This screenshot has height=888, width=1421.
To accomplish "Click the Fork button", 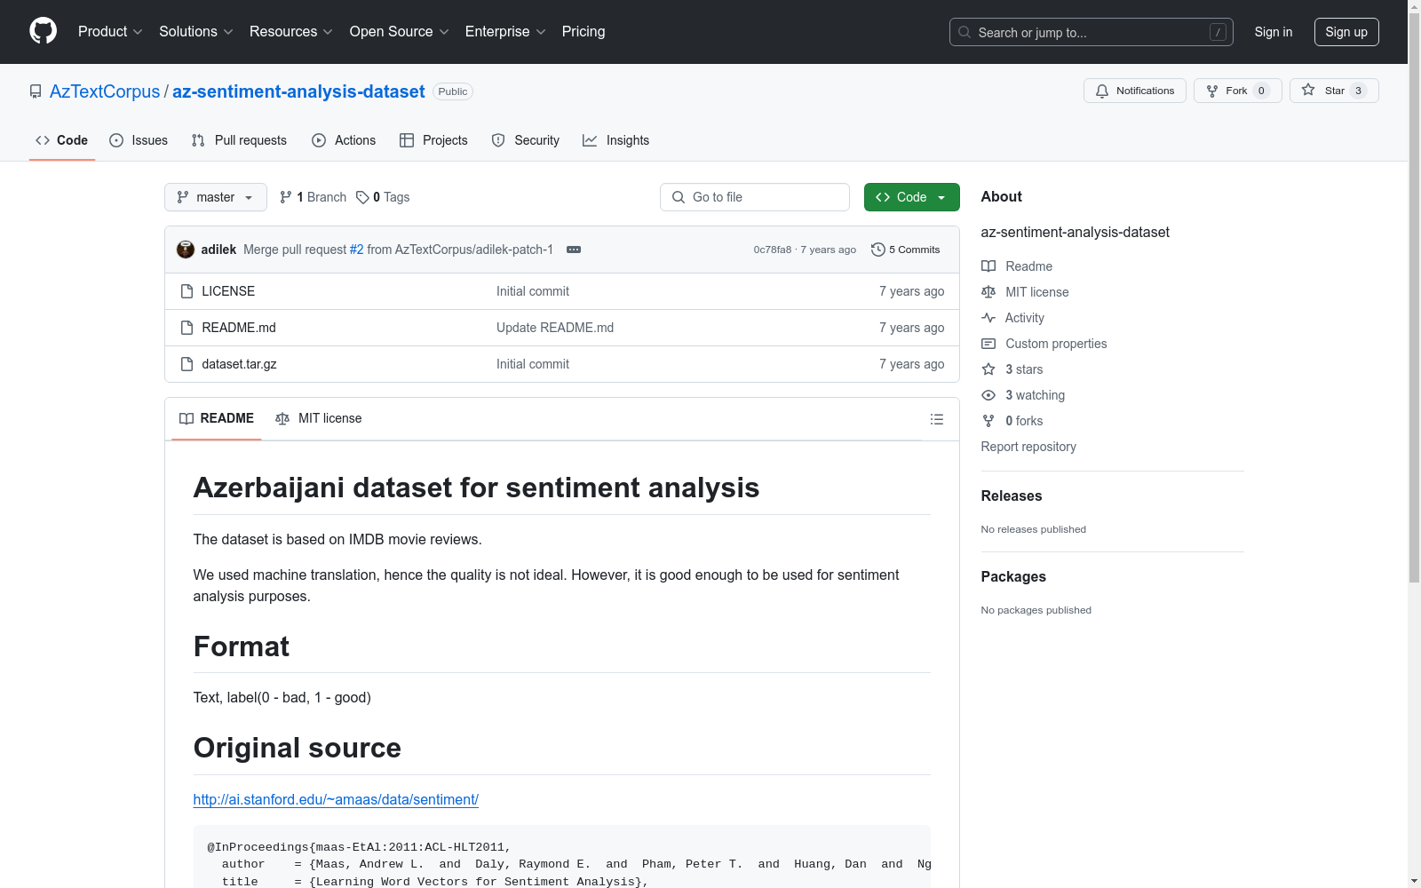I will [x=1238, y=91].
